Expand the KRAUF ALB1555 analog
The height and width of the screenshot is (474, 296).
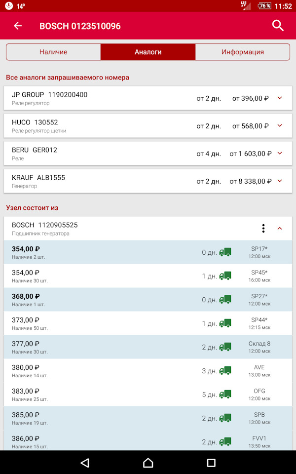coord(280,181)
